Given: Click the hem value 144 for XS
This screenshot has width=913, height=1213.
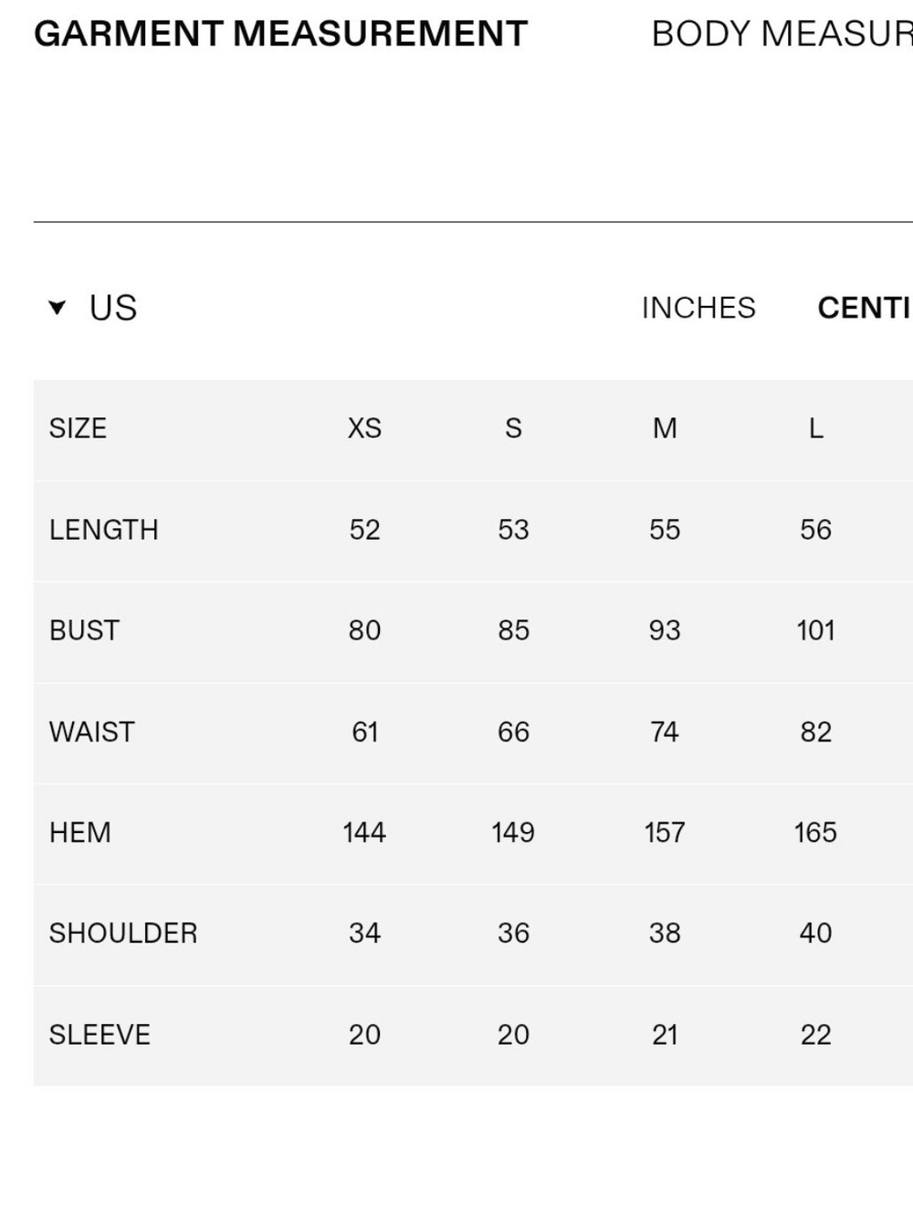Looking at the screenshot, I should [x=364, y=832].
